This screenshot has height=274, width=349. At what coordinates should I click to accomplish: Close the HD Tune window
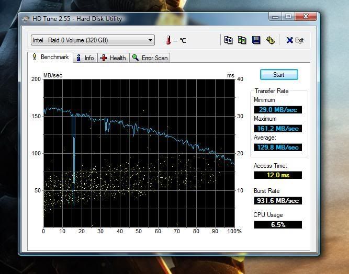[x=306, y=17]
